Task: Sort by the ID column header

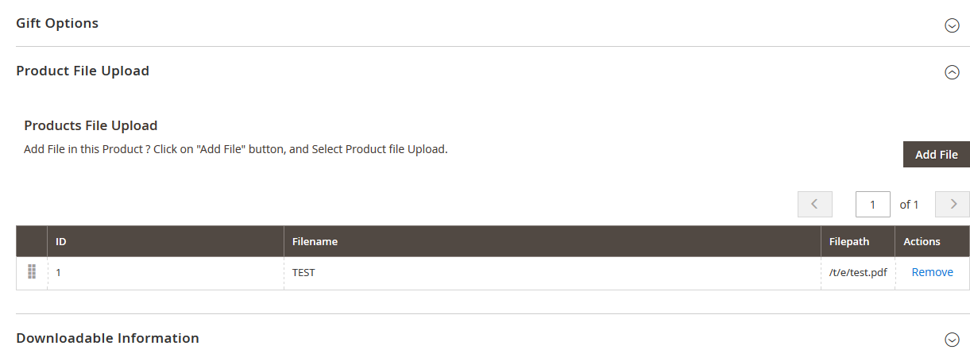Action: pos(61,241)
